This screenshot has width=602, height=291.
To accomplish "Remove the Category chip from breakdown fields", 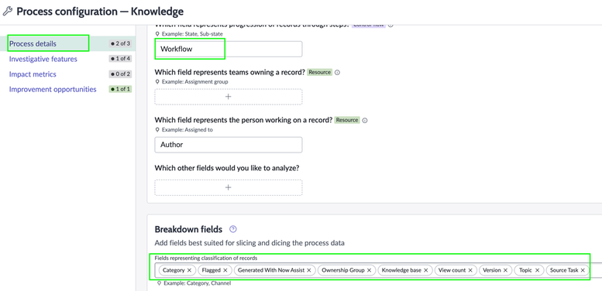I will (x=189, y=270).
